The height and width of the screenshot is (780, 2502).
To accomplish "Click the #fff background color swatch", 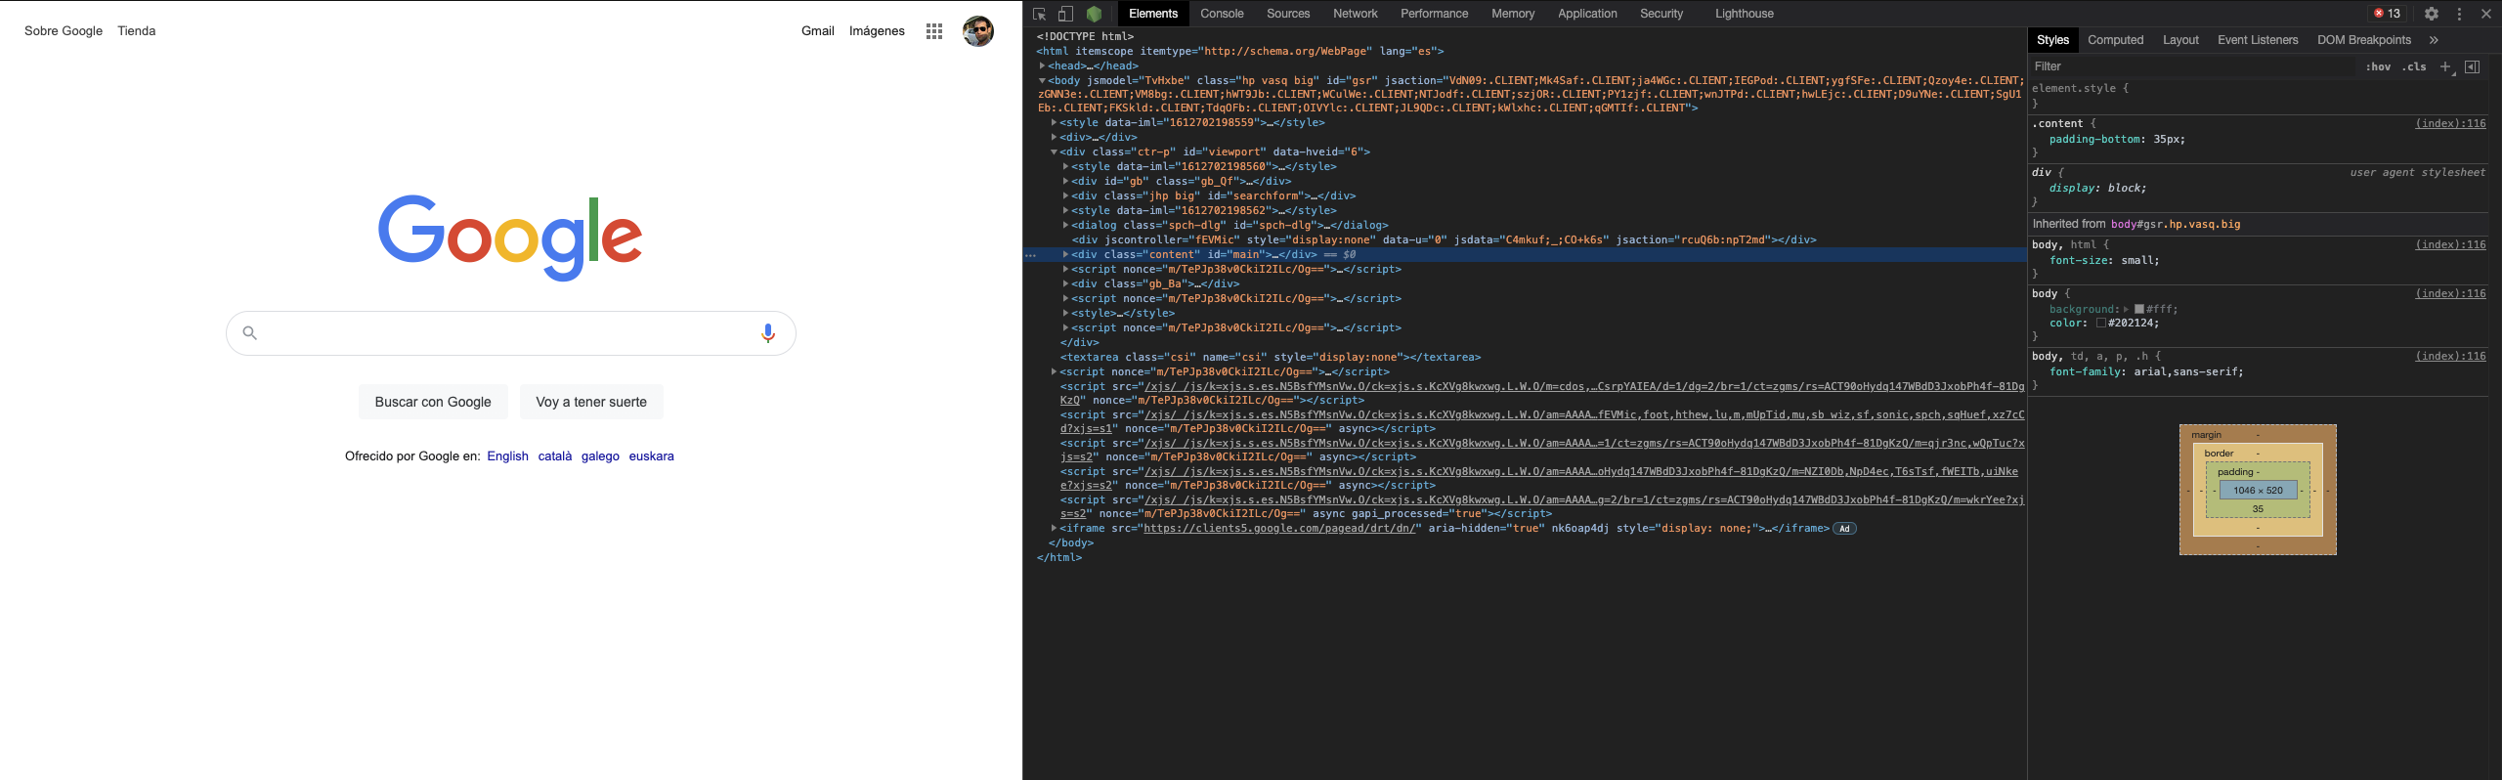I will [x=2138, y=309].
